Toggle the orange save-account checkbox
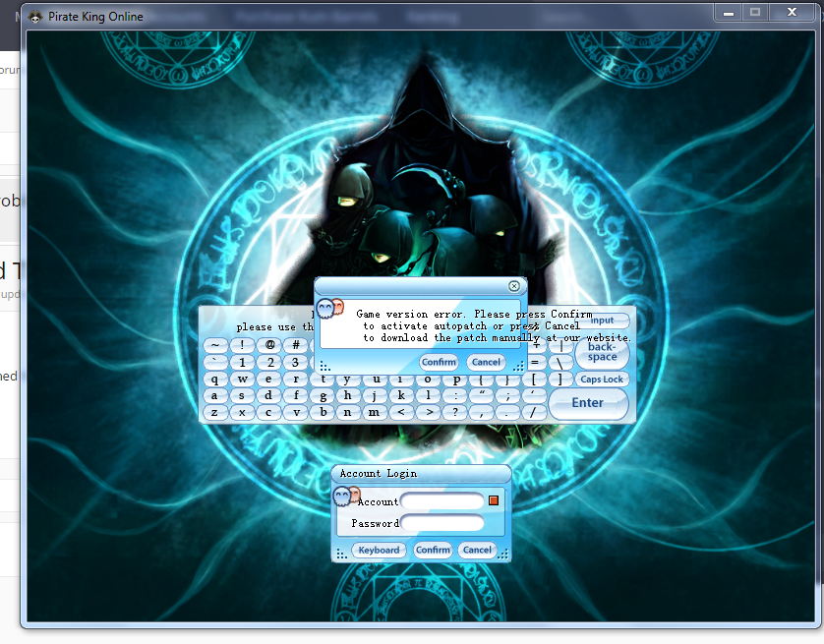This screenshot has height=644, width=824. coord(493,500)
